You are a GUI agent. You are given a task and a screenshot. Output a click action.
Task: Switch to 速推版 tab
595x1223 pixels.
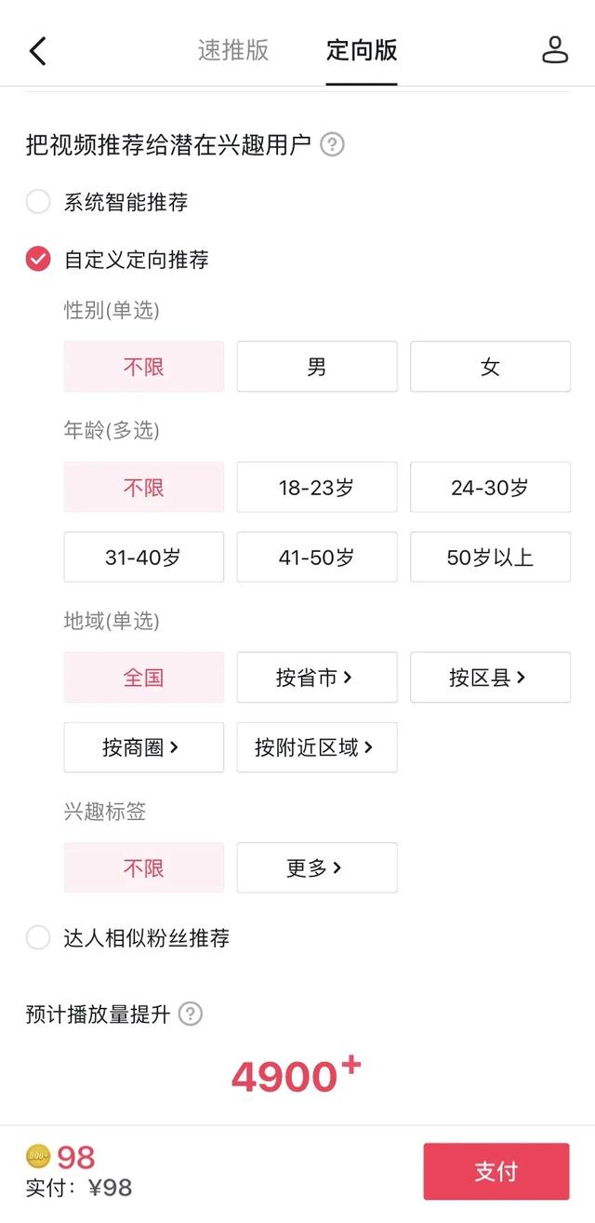(x=232, y=50)
